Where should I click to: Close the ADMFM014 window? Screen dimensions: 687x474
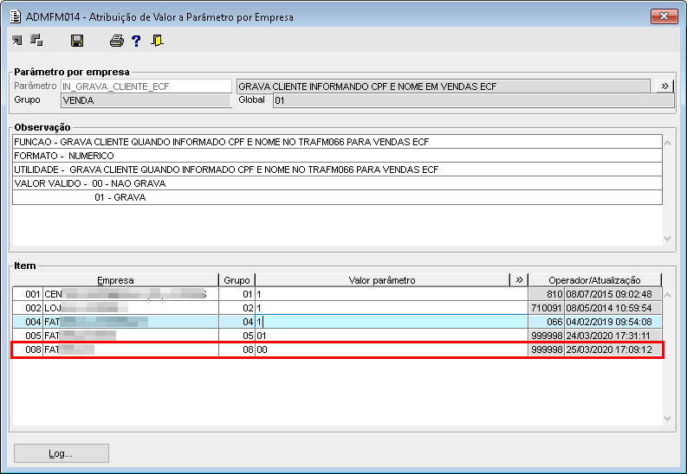tap(664, 16)
